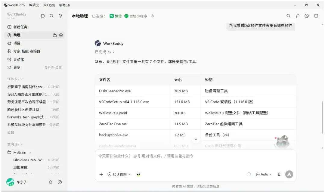Click the share arrow icon in header
The height and width of the screenshot is (192, 325).
coord(297,16)
